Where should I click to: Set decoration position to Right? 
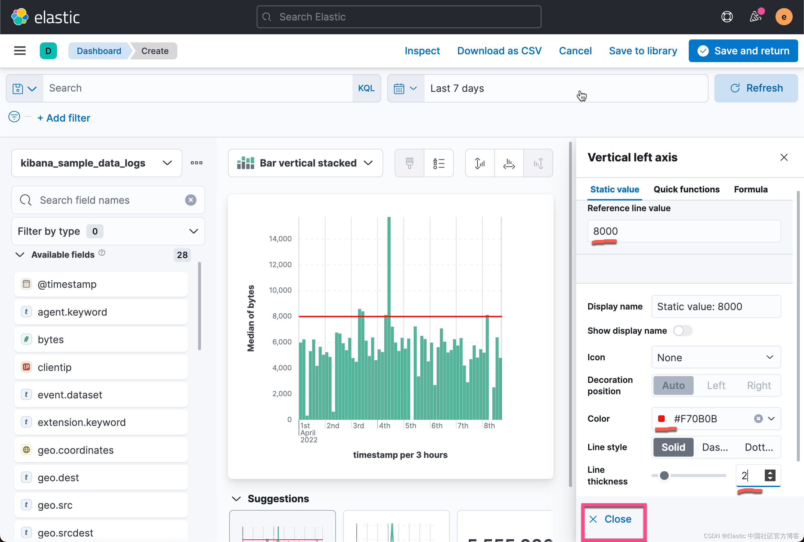pyautogui.click(x=758, y=385)
